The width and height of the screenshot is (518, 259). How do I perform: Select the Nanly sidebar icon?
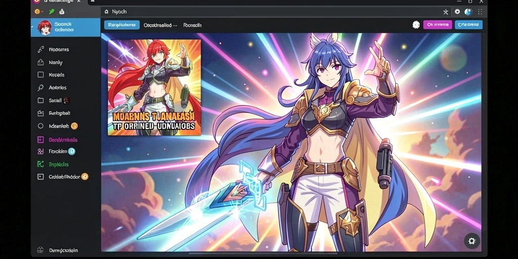tap(40, 62)
